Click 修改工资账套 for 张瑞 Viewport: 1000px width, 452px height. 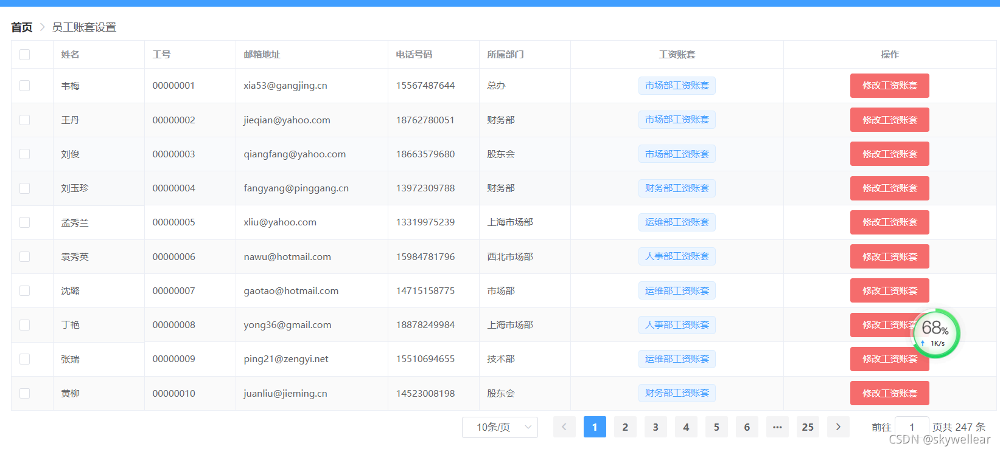tap(890, 359)
